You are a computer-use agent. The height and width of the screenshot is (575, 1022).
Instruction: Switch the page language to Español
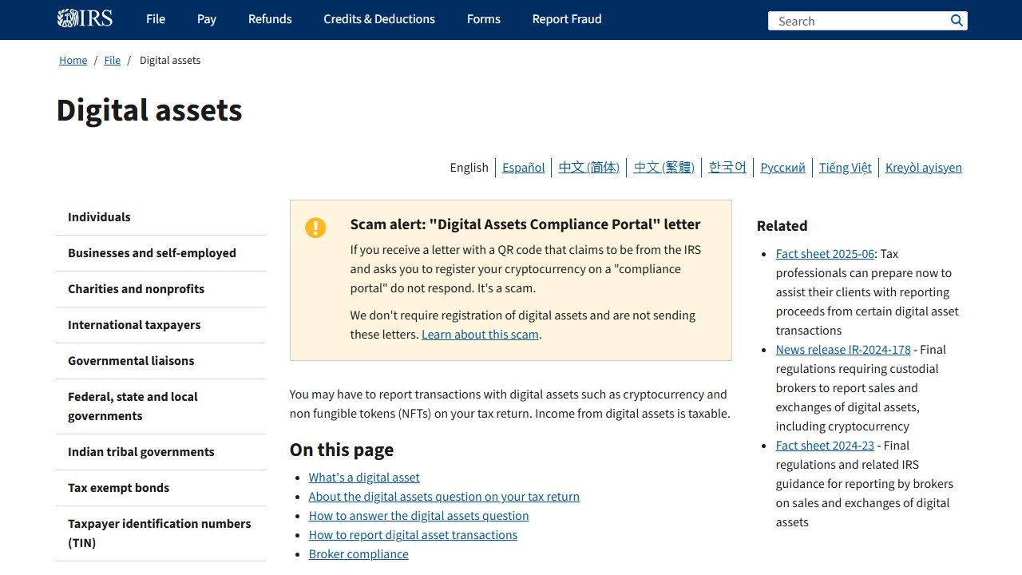tap(524, 167)
